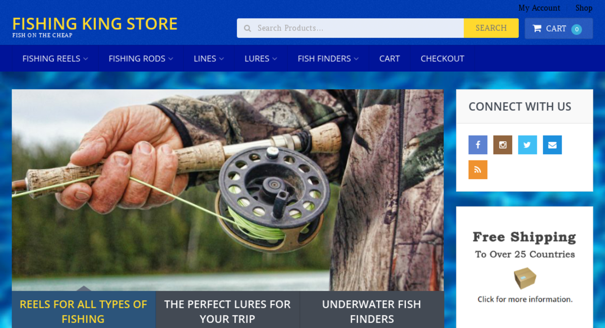Image resolution: width=605 pixels, height=328 pixels.
Task: Go to the Checkout menu item
Action: coord(442,59)
